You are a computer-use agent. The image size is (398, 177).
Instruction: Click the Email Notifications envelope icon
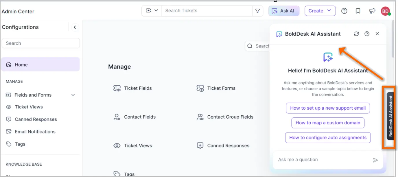[x=9, y=132]
